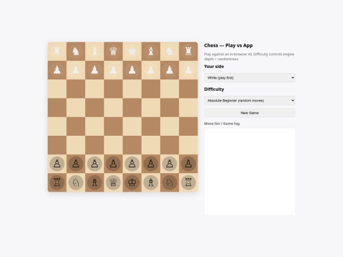343x257 pixels.
Task: Click the bottom-right corner dark rook
Action: (188, 182)
